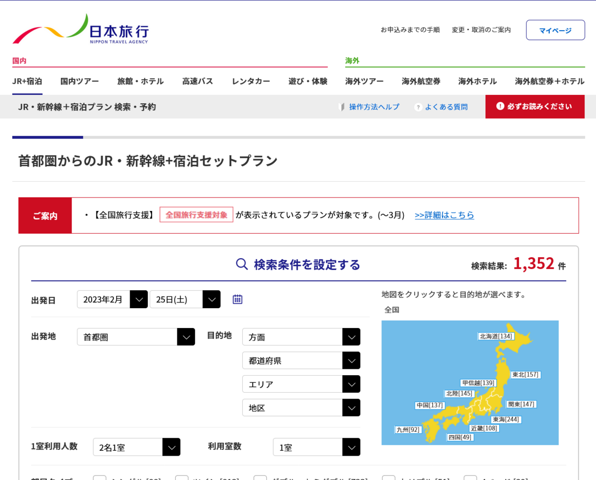Open the 地区 dropdown
Screen dimensions: 596x480
click(301, 408)
